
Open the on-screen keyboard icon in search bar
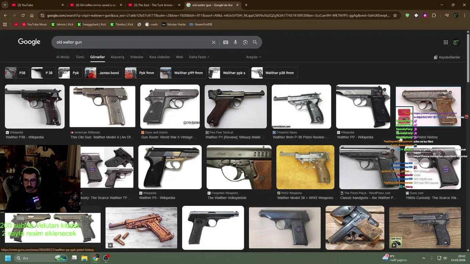(x=226, y=42)
